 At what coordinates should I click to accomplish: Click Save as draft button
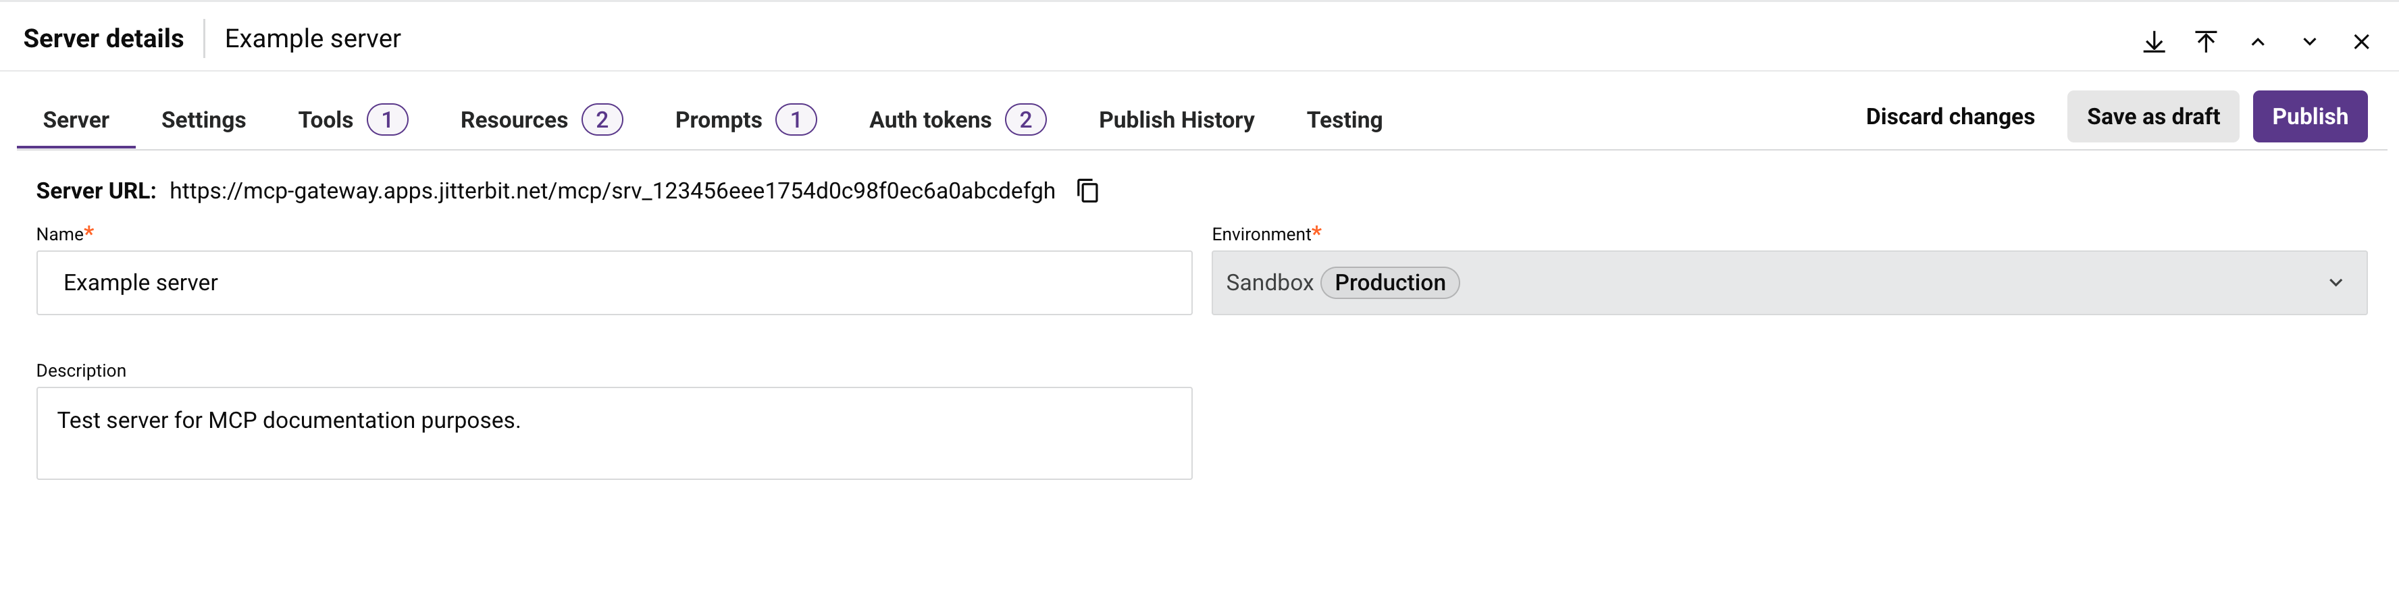[2153, 116]
